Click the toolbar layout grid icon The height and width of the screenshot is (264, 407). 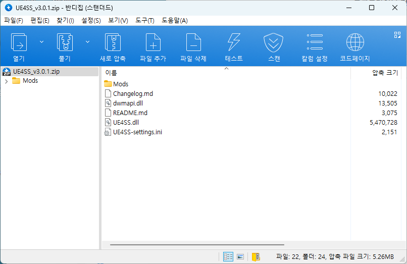pyautogui.click(x=397, y=35)
